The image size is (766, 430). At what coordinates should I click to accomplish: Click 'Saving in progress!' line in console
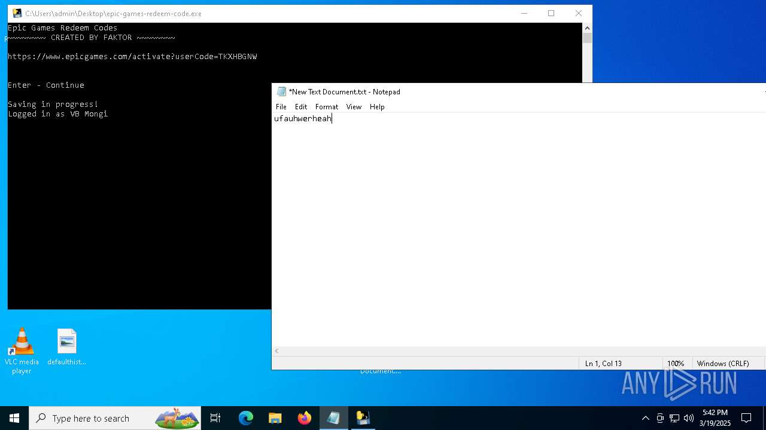[x=53, y=104]
